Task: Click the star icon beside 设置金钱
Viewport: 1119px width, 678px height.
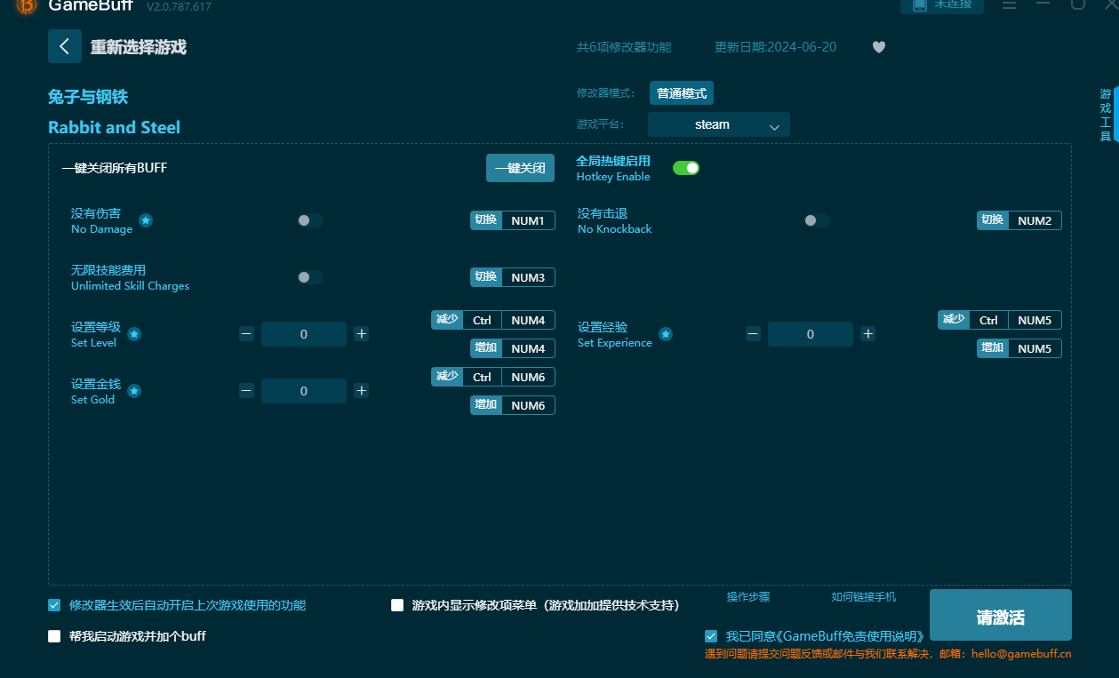Action: 134,391
